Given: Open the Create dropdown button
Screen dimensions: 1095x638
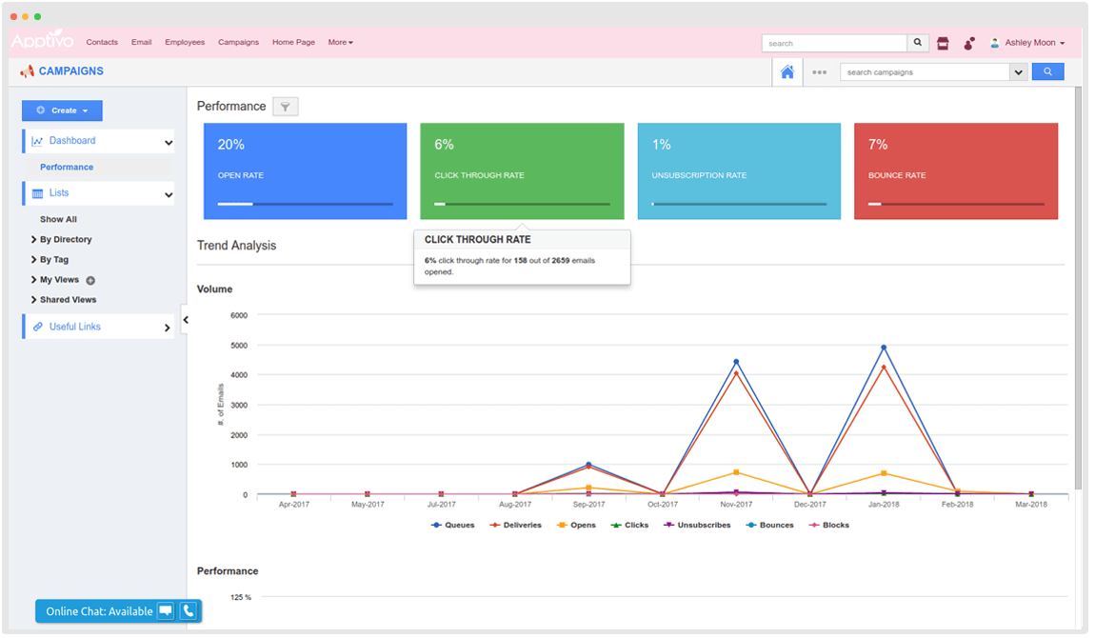Looking at the screenshot, I should 62,110.
